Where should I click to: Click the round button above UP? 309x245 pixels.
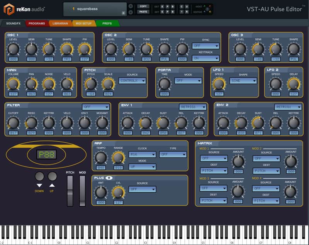coord(52,176)
